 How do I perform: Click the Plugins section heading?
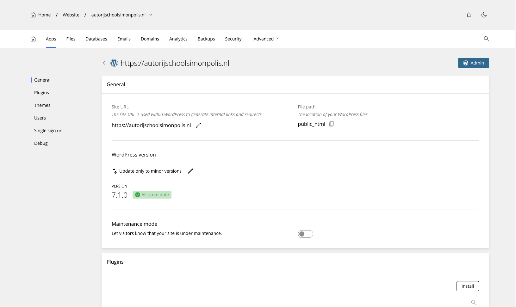tap(115, 262)
